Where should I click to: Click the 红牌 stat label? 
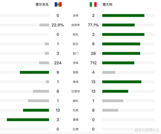click(75, 129)
